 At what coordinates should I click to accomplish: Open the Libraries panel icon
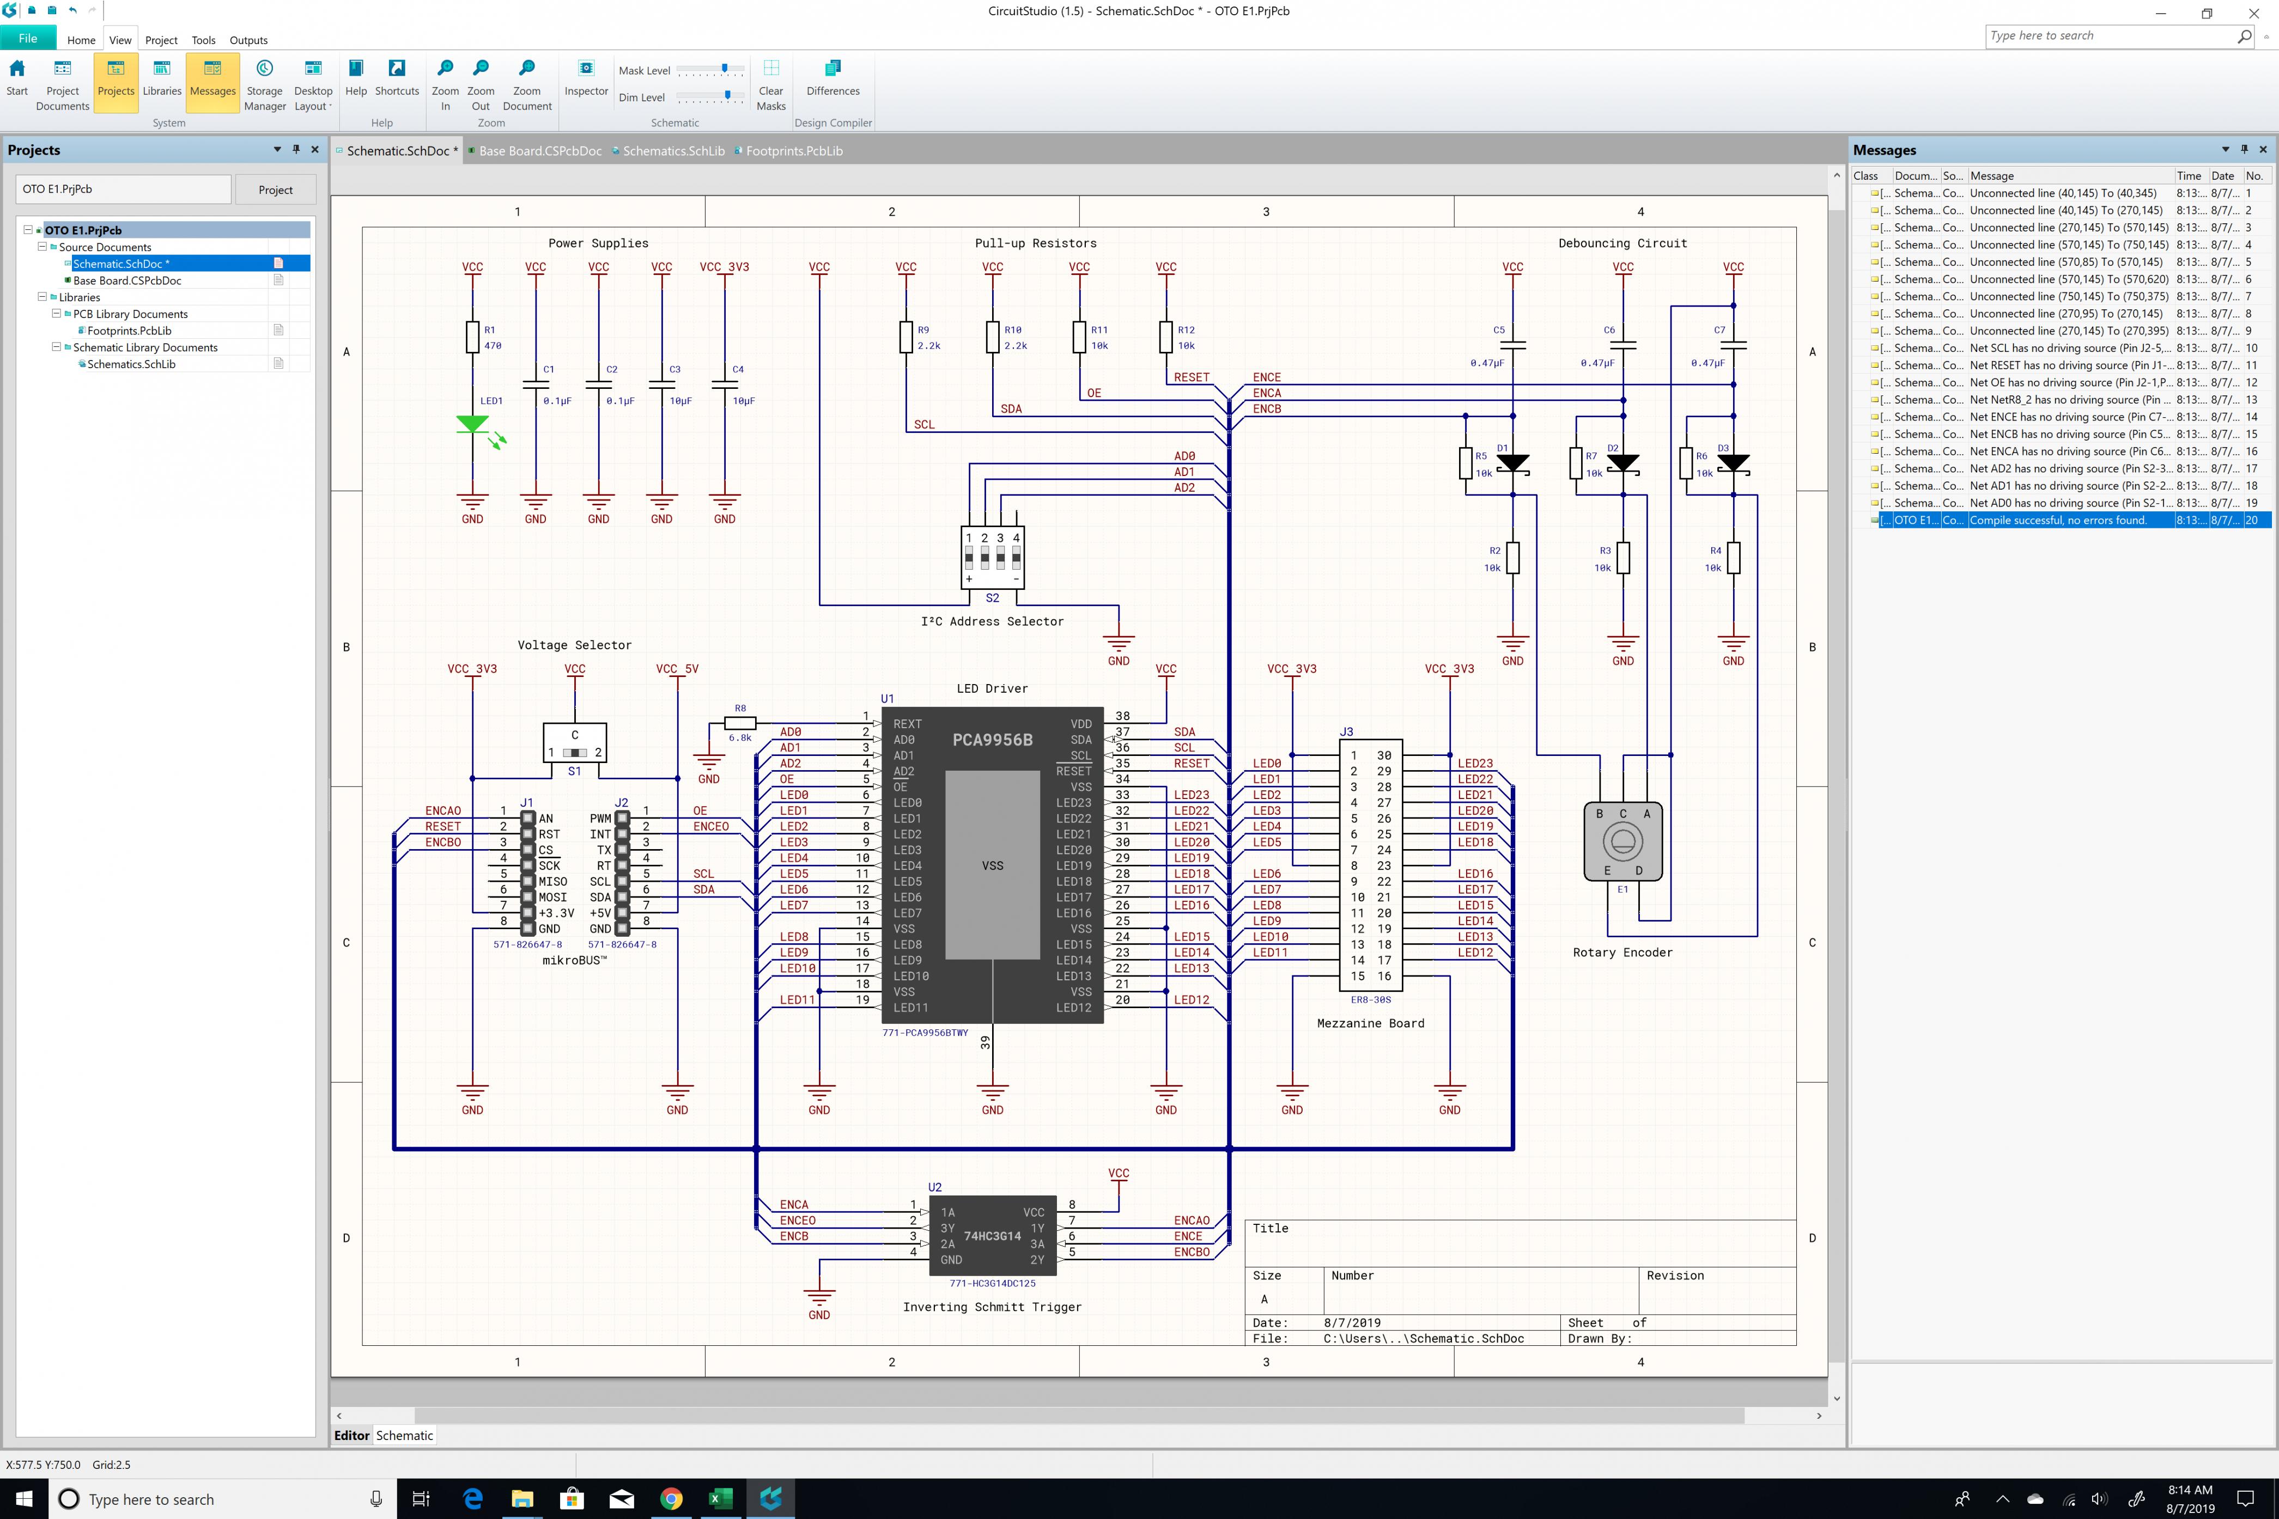point(162,78)
